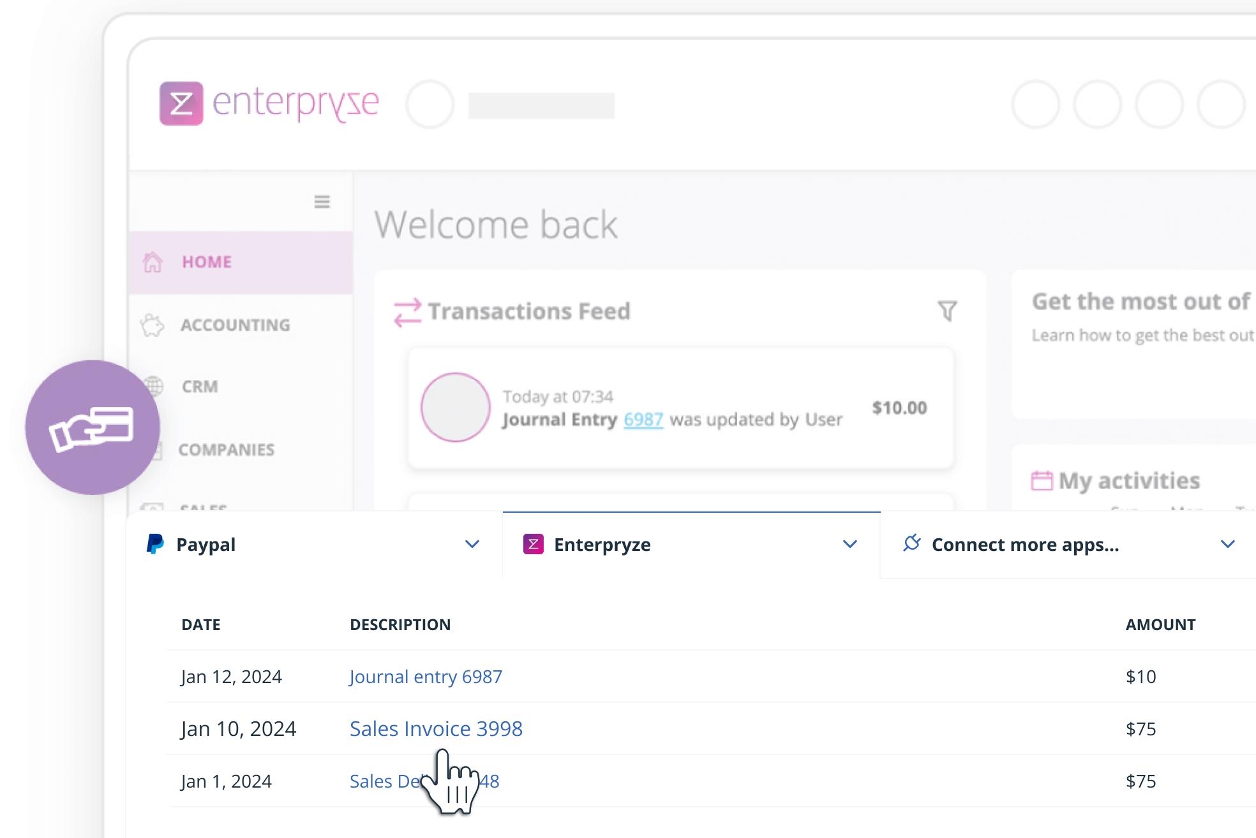Click the search bar at the top
Image resolution: width=1256 pixels, height=838 pixels.
(x=541, y=105)
